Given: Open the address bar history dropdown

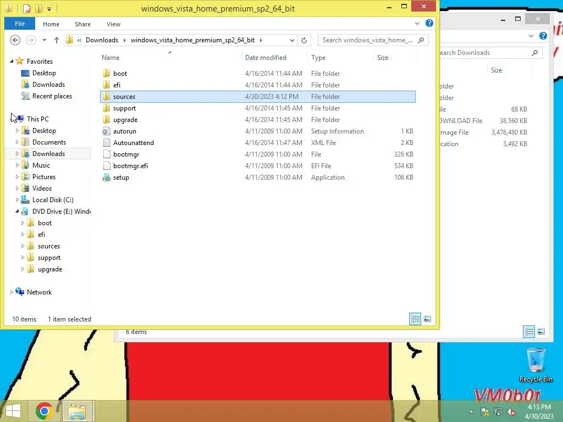Looking at the screenshot, I should point(292,40).
